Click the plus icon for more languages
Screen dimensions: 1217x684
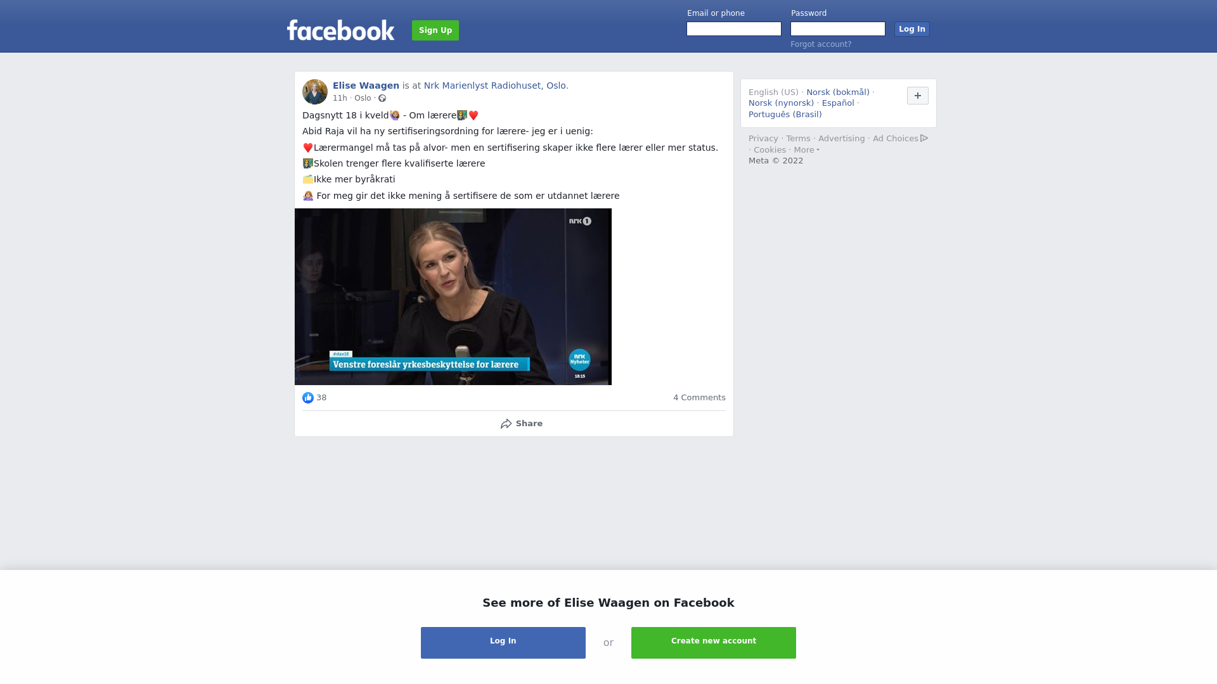[x=918, y=96]
